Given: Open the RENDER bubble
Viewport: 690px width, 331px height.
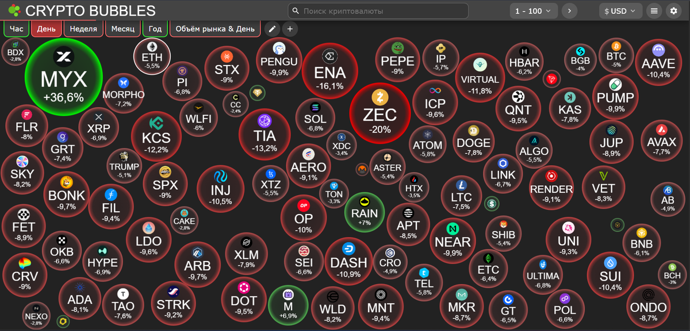Looking at the screenshot, I should point(551,188).
